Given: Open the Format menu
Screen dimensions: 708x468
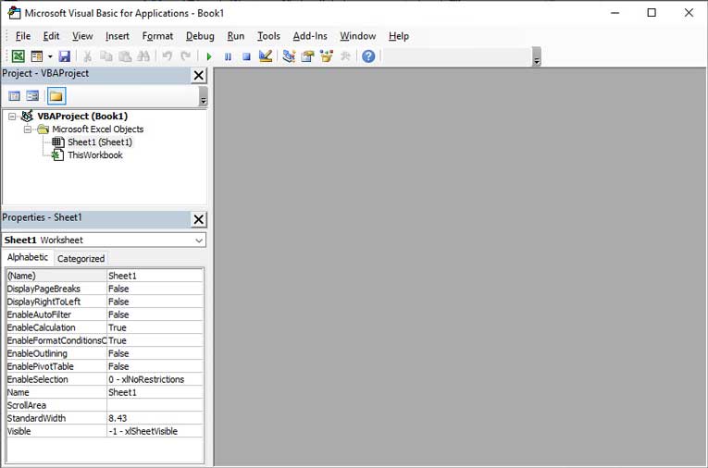Looking at the screenshot, I should 157,36.
